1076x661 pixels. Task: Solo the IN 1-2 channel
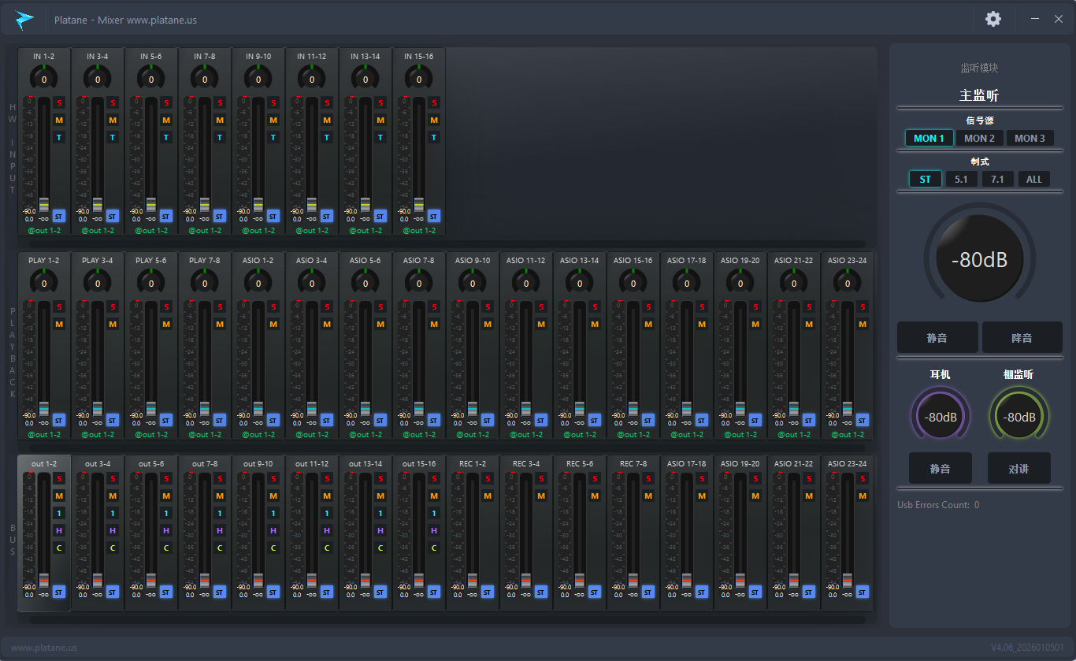58,102
